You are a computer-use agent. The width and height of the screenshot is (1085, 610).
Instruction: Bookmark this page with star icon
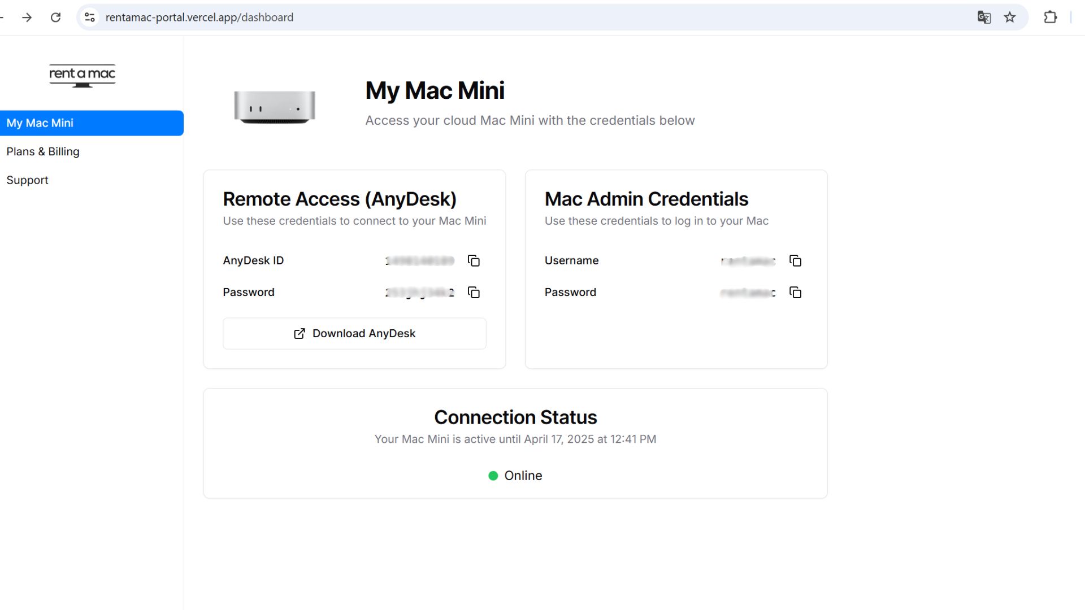tap(1010, 18)
